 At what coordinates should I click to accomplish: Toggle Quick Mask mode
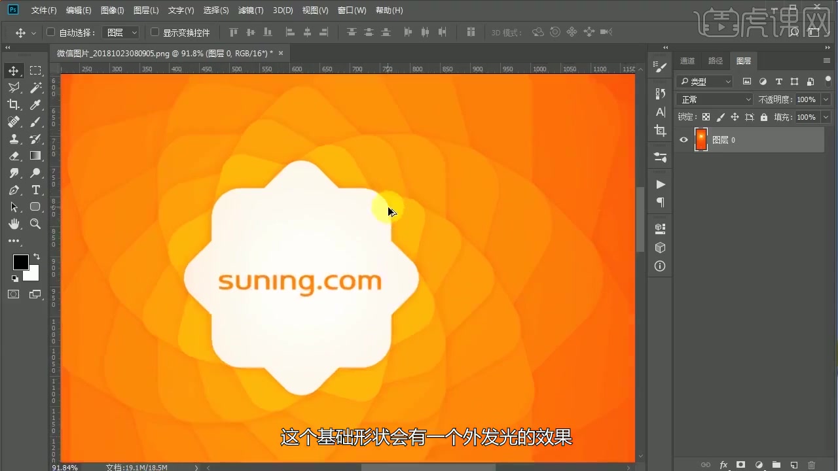(x=14, y=294)
